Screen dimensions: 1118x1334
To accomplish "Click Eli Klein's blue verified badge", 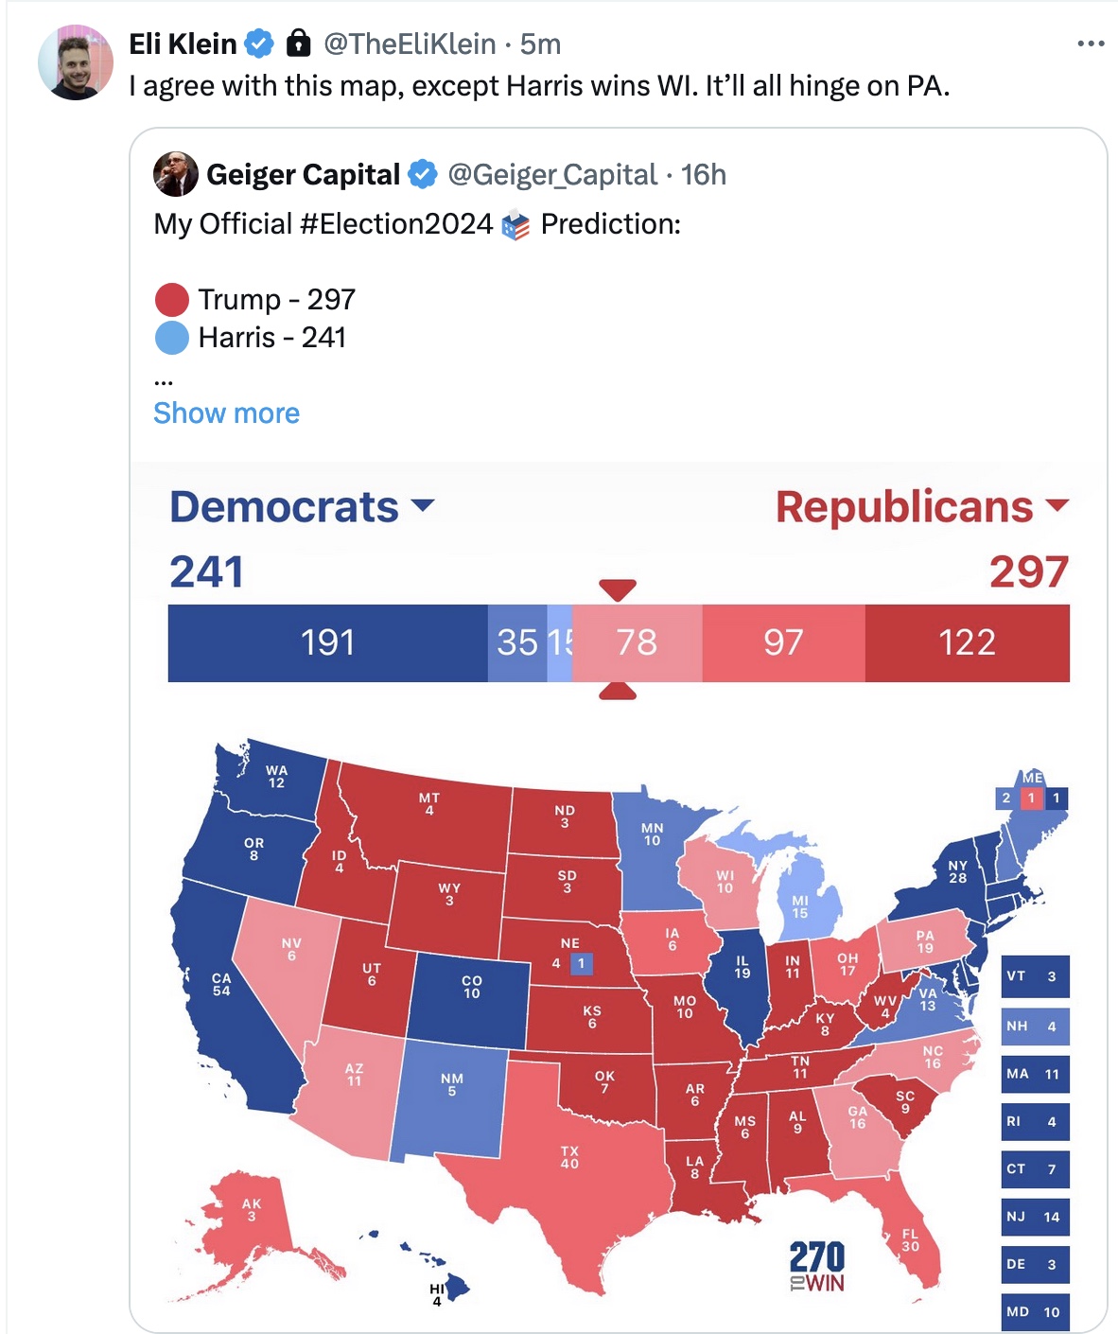I will [259, 44].
